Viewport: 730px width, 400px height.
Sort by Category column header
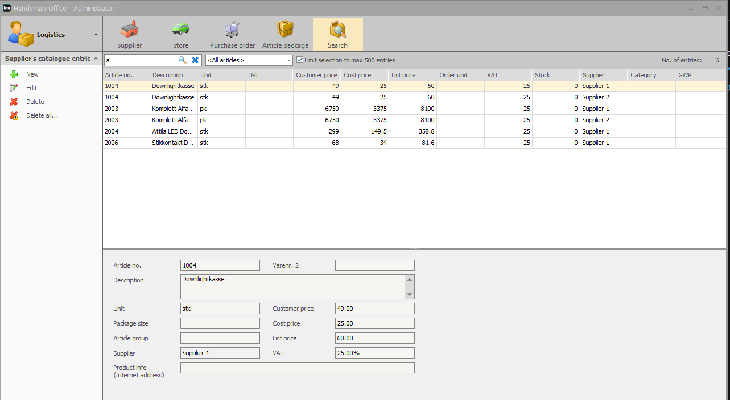(x=651, y=75)
